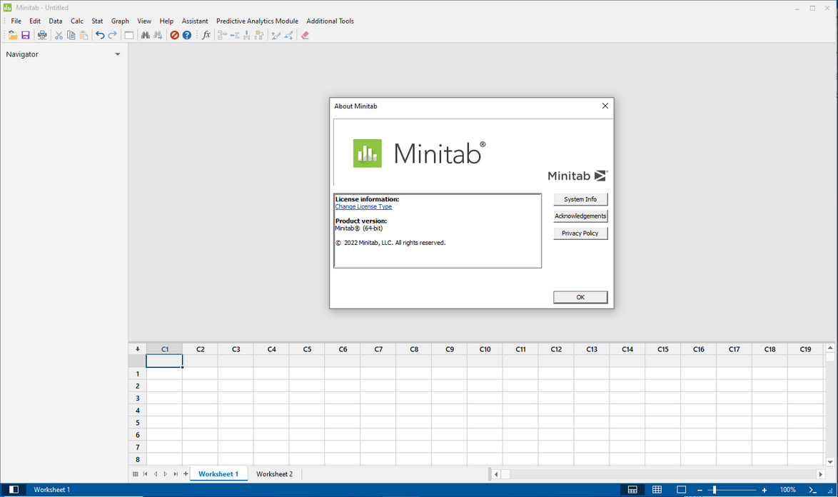This screenshot has width=838, height=497.
Task: Click the Find Next binoculars with arrow icon
Action: 158,35
